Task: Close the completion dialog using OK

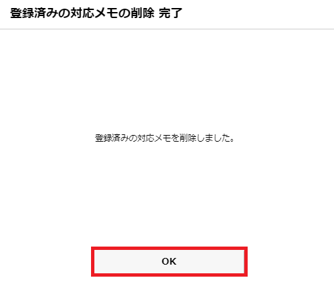Action: 169,261
